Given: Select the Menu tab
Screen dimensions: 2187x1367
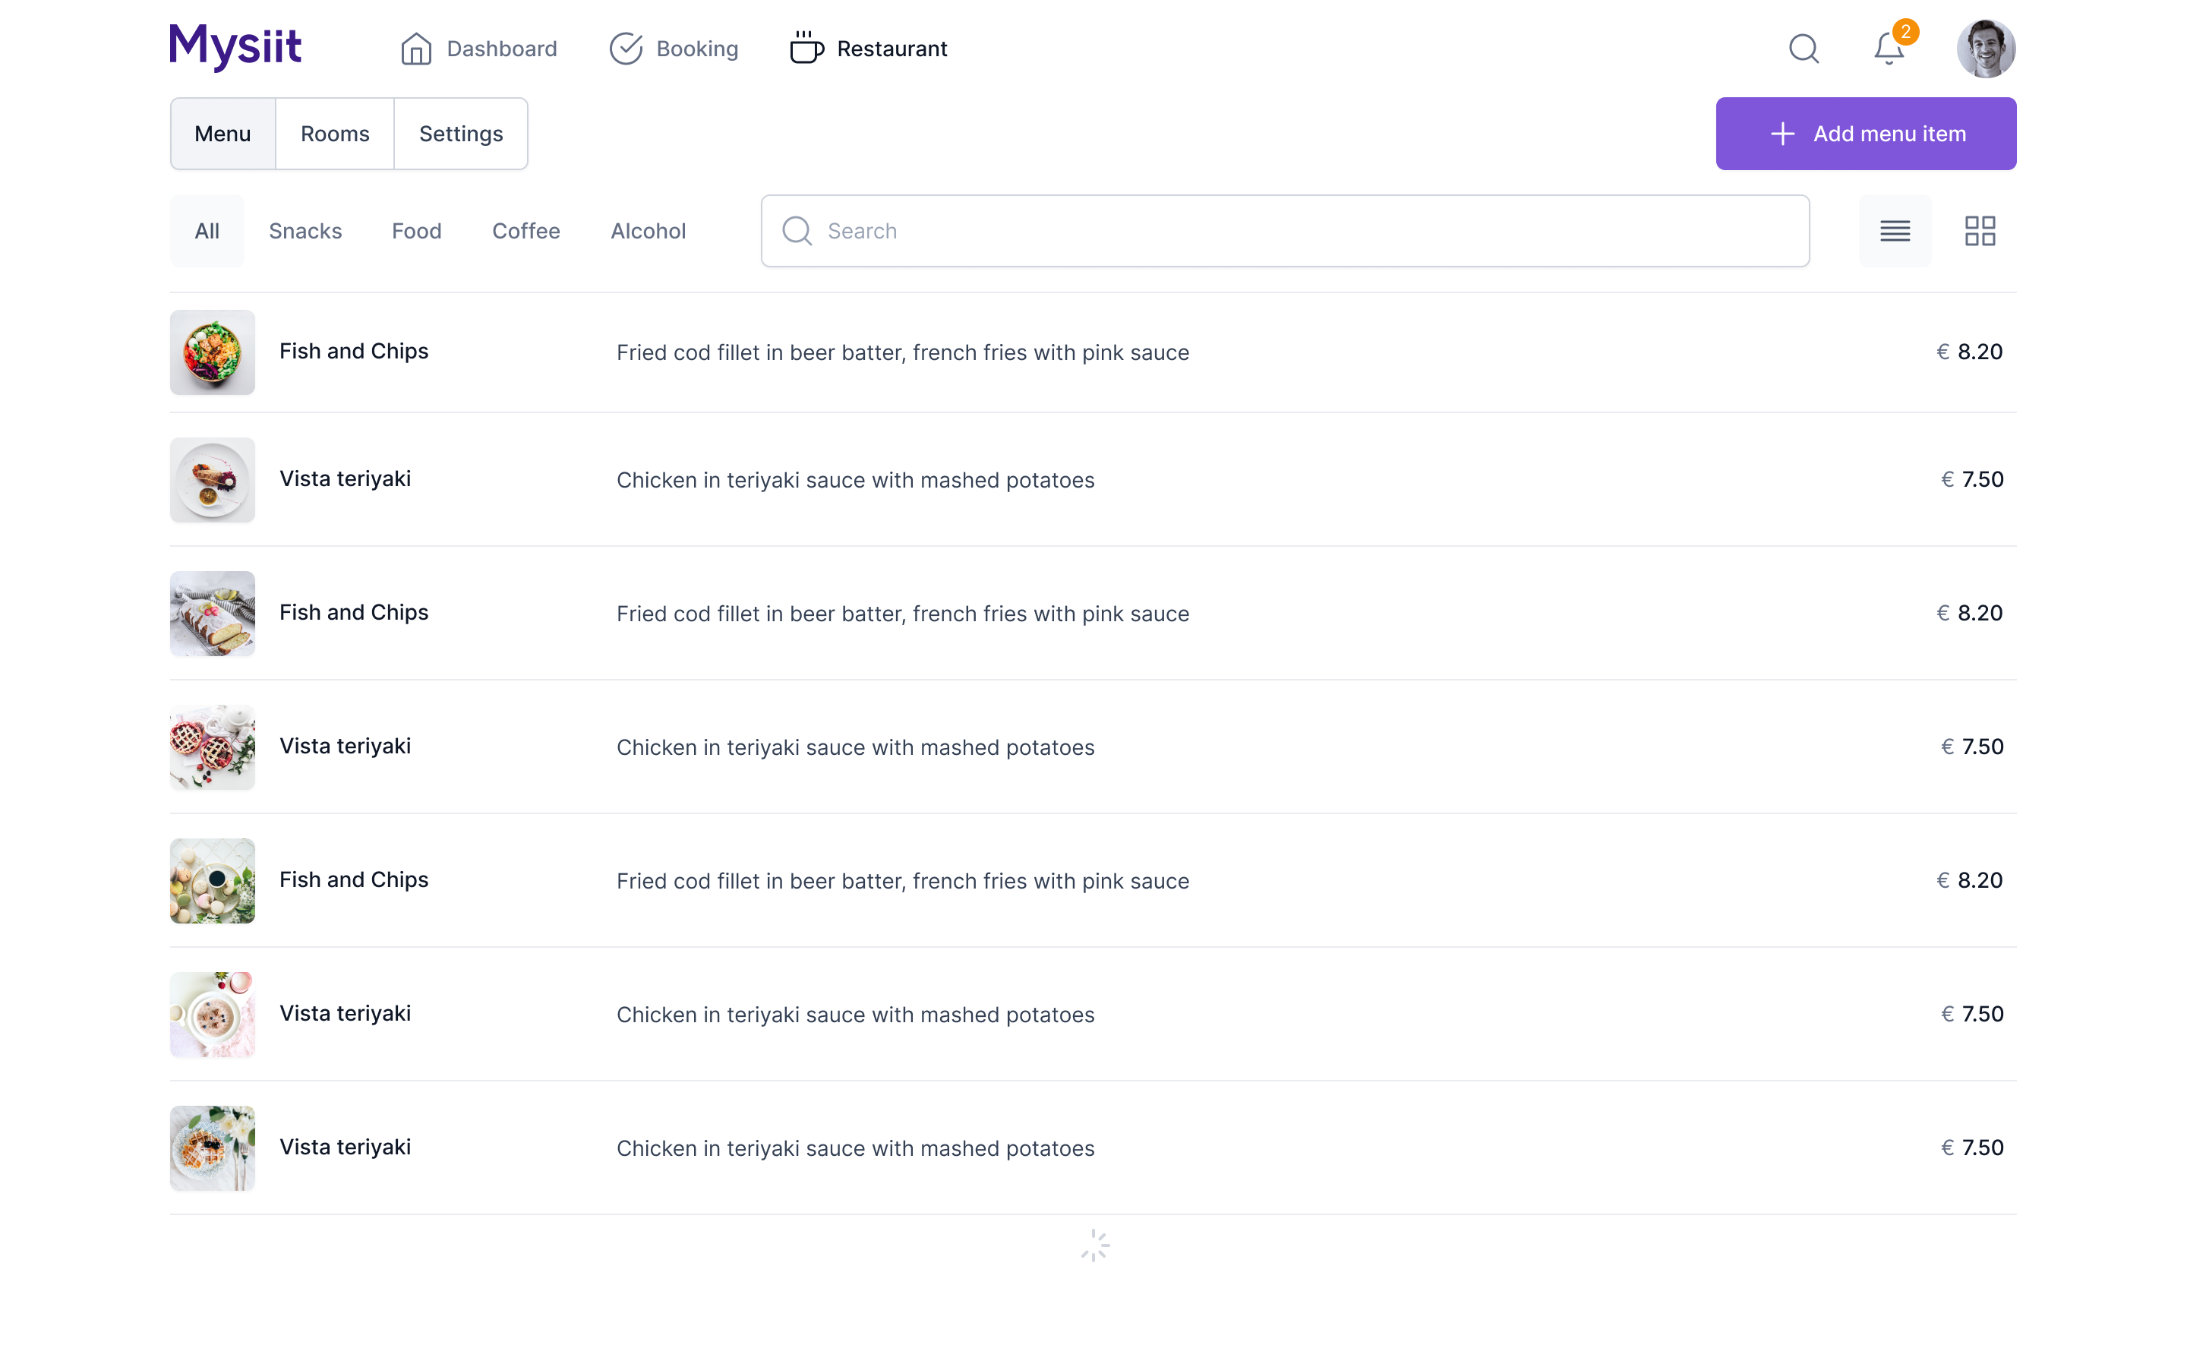Looking at the screenshot, I should click(x=222, y=134).
